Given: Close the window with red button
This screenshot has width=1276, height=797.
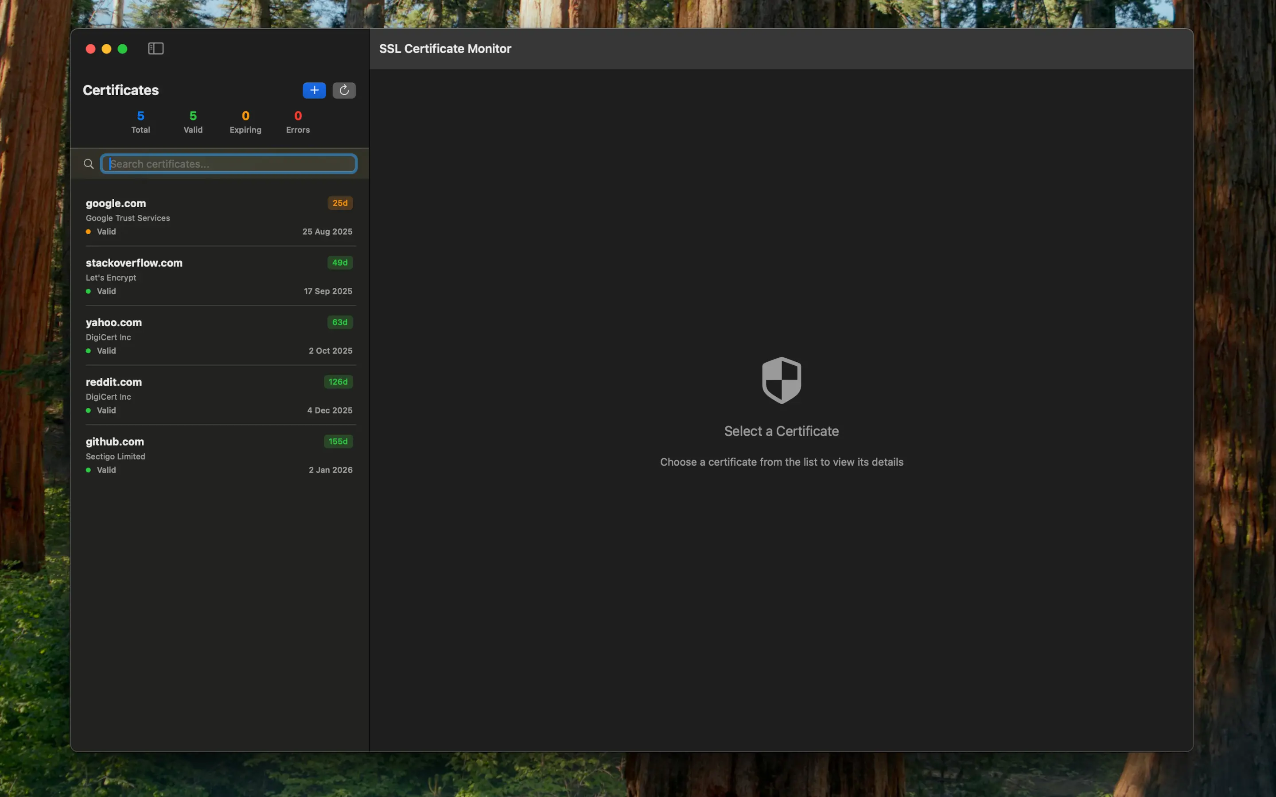Looking at the screenshot, I should (x=91, y=49).
